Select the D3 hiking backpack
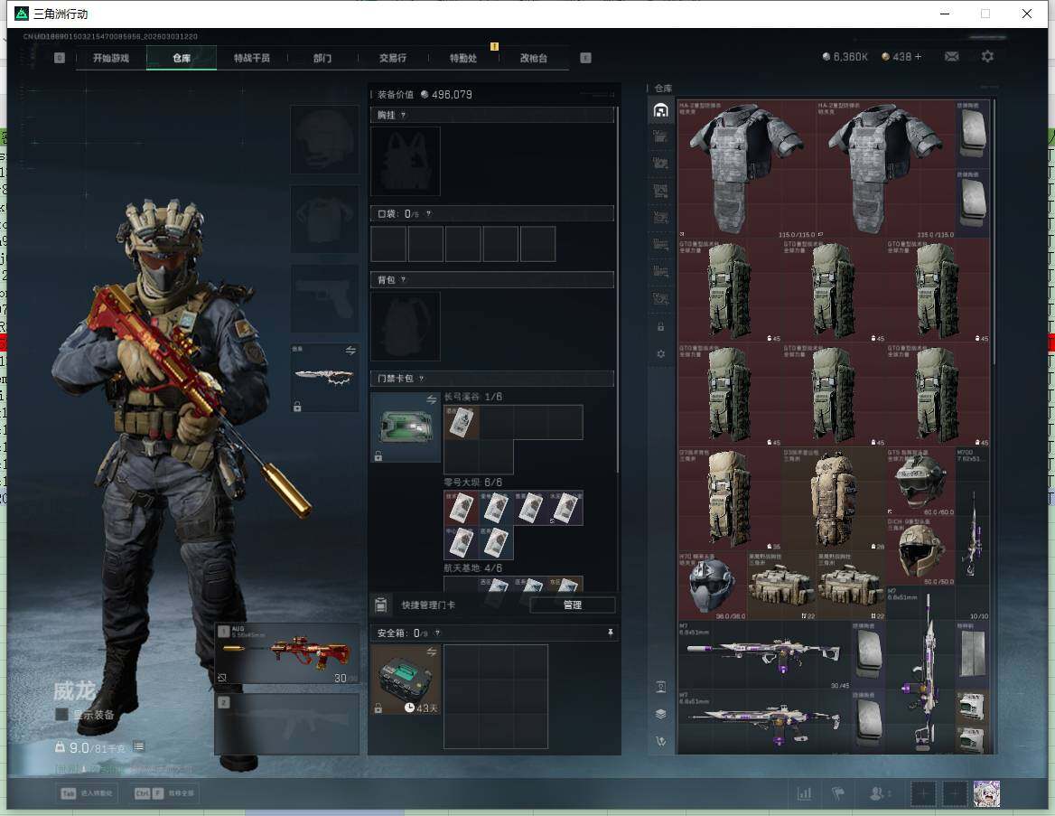 pyautogui.click(x=834, y=499)
